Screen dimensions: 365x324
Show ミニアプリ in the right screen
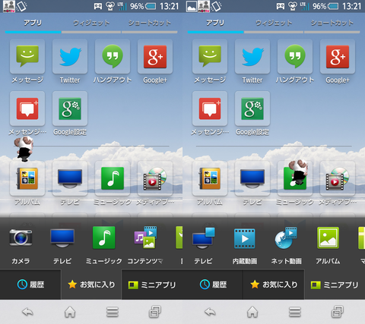pyautogui.click(x=335, y=285)
